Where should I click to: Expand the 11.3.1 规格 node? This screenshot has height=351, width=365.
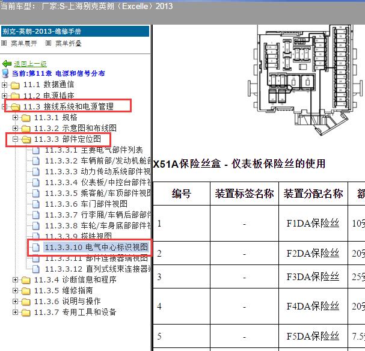coord(15,117)
